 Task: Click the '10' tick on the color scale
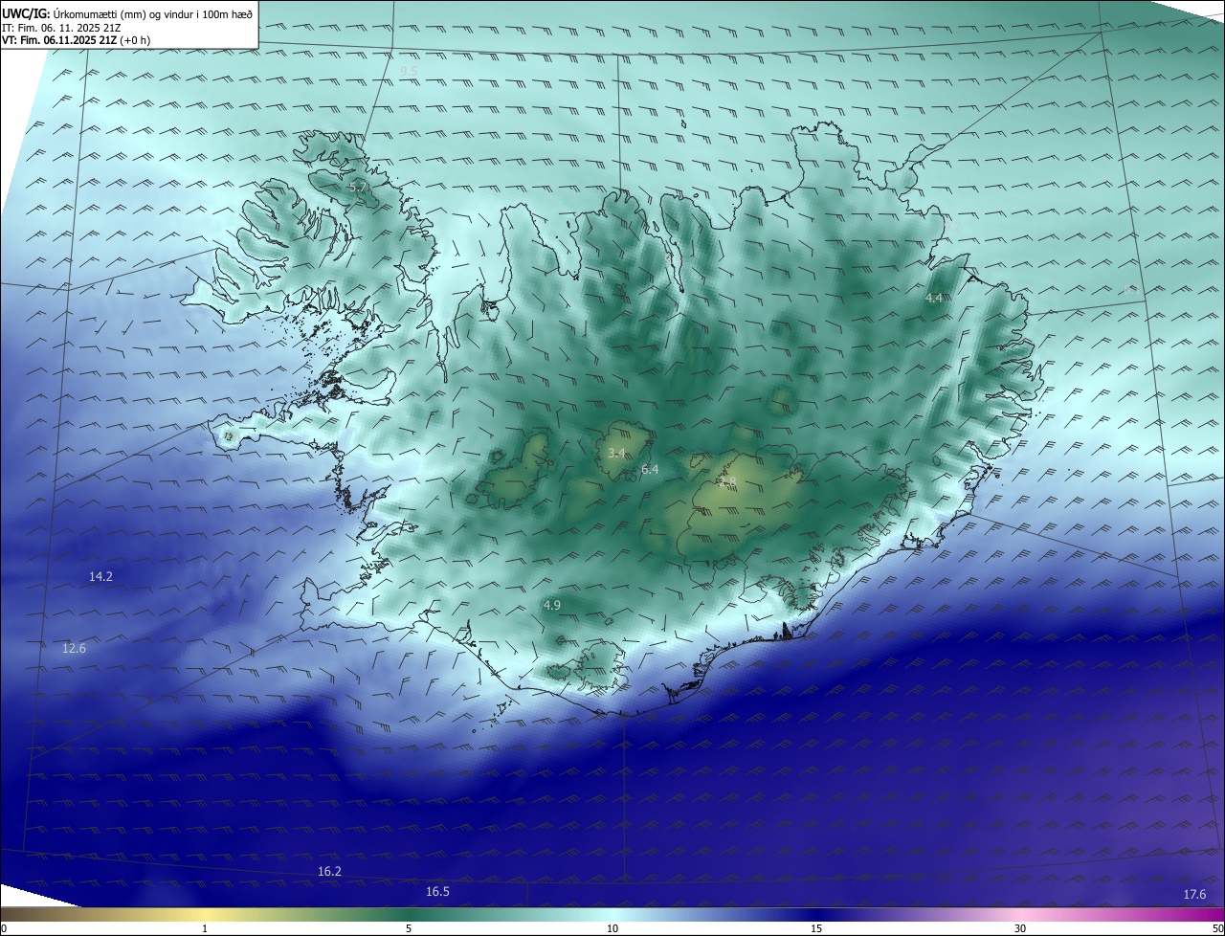click(x=612, y=928)
